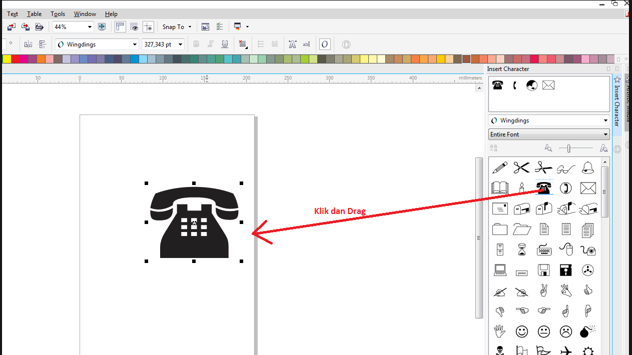The height and width of the screenshot is (355, 632).
Task: Toggle Underline text formatting
Action: point(225,44)
